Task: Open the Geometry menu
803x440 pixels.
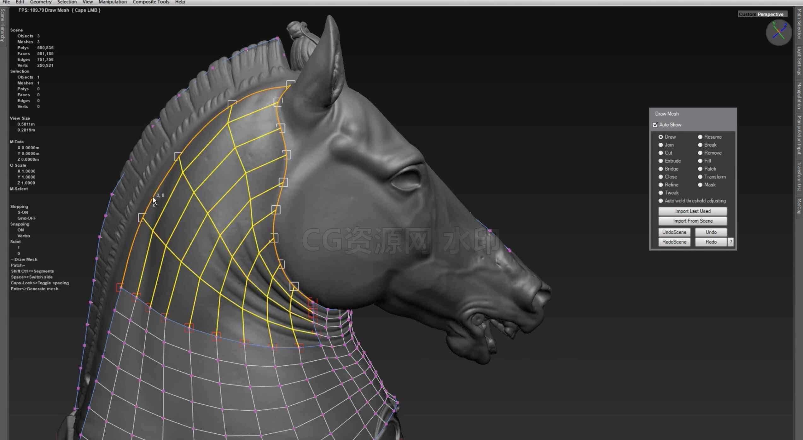Action: coord(41,2)
